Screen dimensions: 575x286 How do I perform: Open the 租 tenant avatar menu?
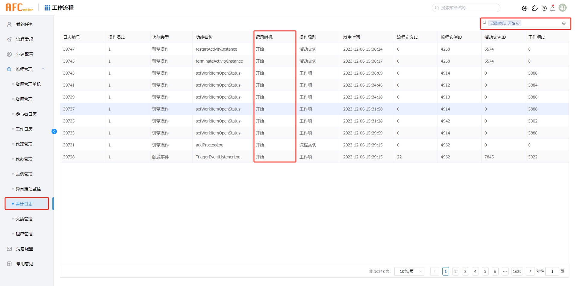[563, 7]
